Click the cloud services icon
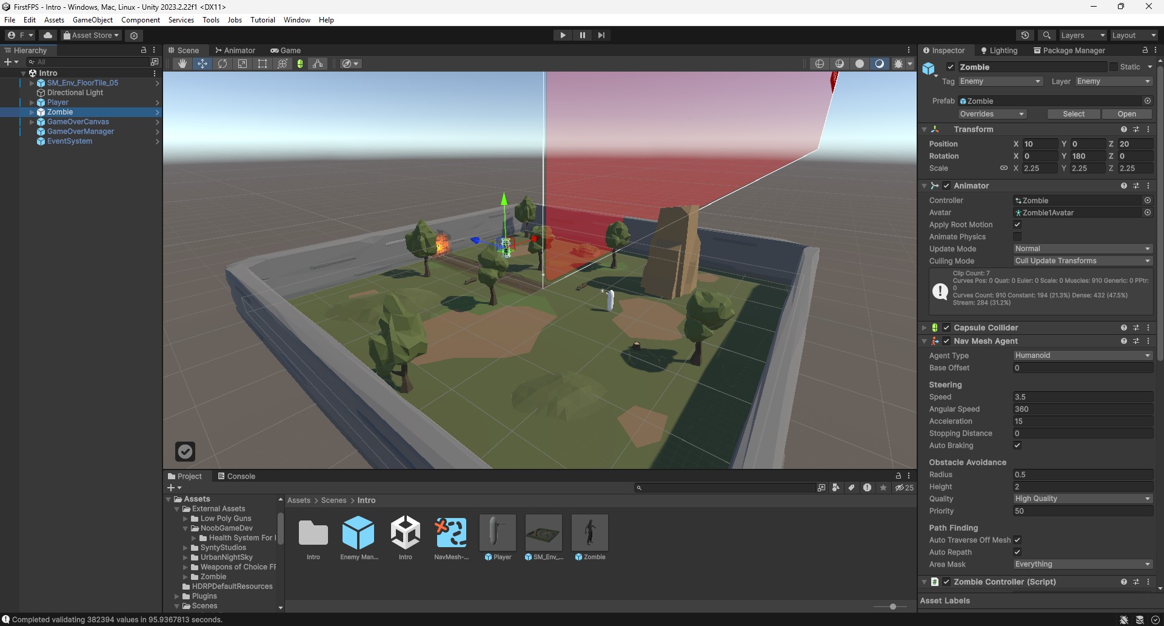1164x626 pixels. pyautogui.click(x=48, y=35)
